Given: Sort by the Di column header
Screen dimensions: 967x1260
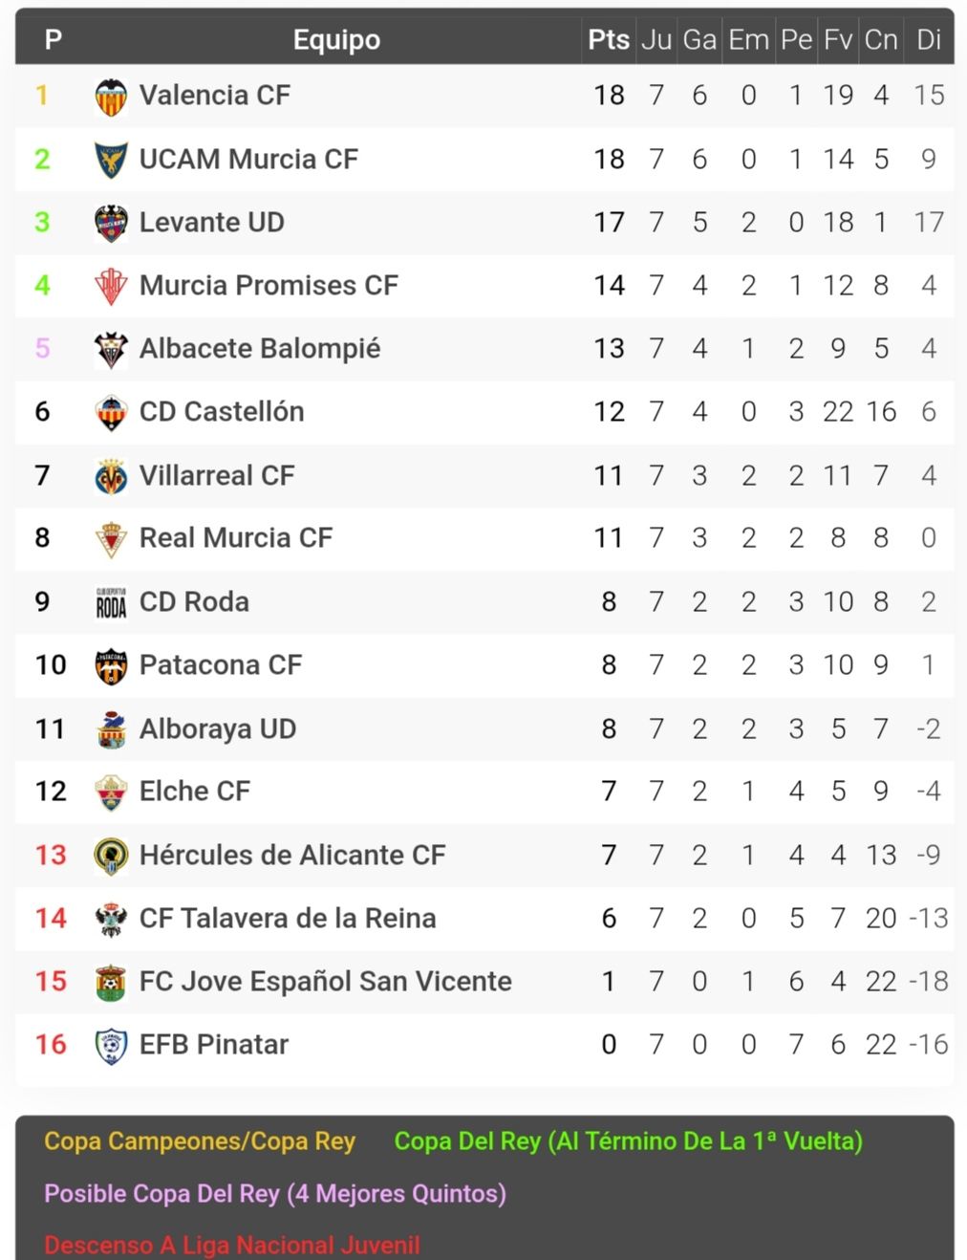Looking at the screenshot, I should 929,39.
